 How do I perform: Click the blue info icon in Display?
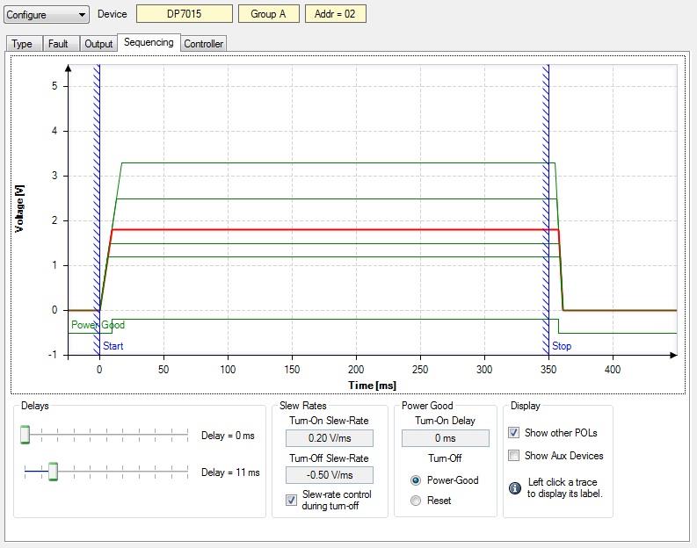[x=515, y=487]
